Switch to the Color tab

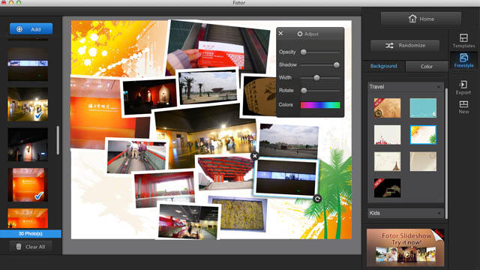pyautogui.click(x=427, y=67)
